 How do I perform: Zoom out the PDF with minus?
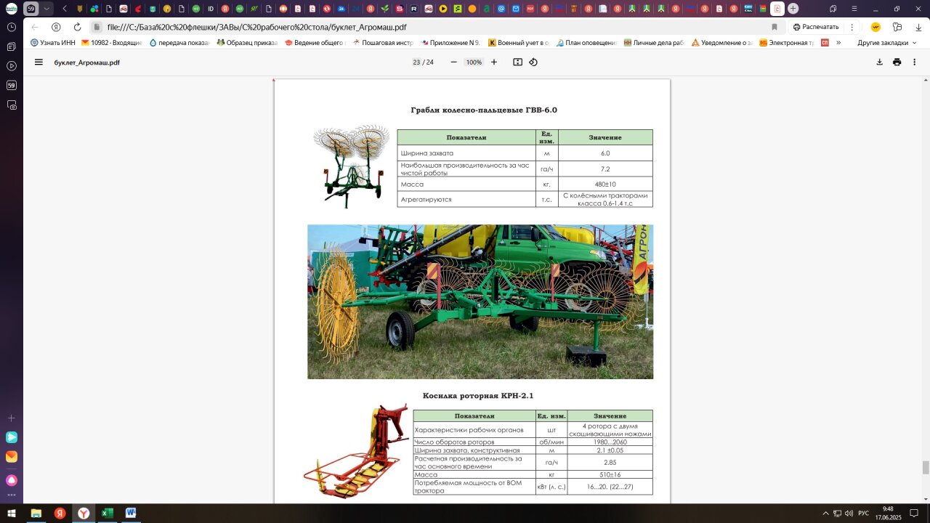[x=454, y=62]
